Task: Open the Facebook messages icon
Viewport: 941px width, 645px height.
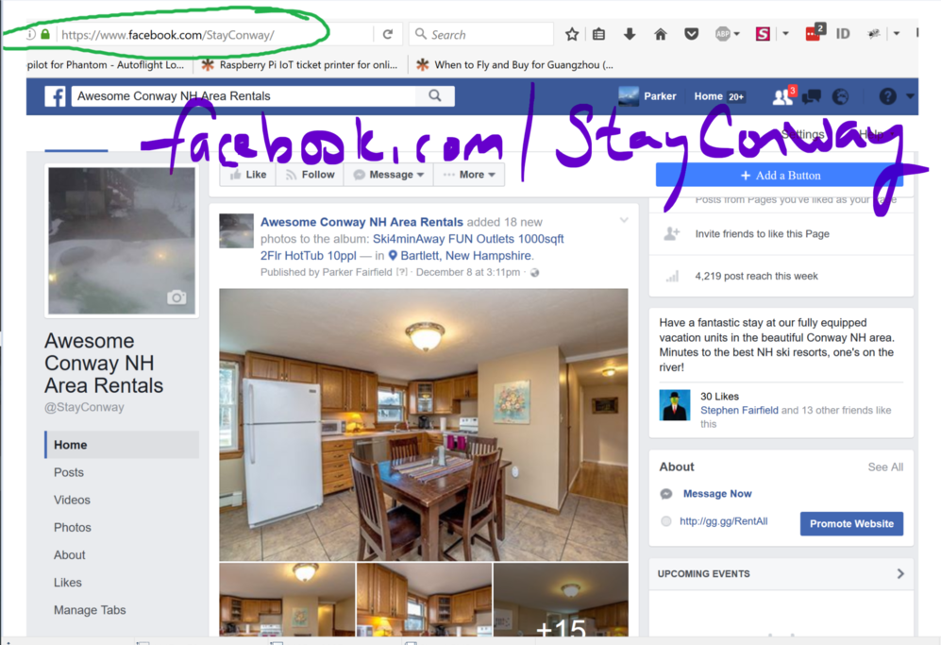Action: click(812, 96)
